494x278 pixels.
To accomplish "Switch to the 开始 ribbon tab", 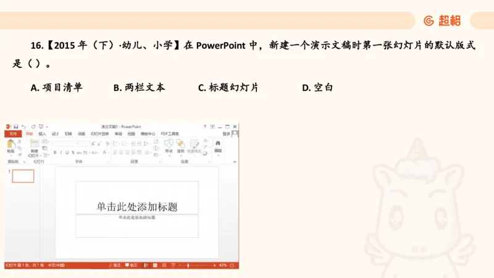I will point(29,134).
